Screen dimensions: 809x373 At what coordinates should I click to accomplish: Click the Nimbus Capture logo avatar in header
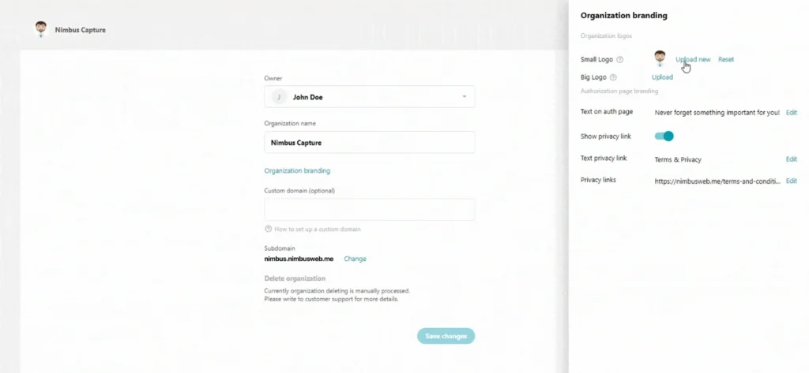tap(40, 29)
